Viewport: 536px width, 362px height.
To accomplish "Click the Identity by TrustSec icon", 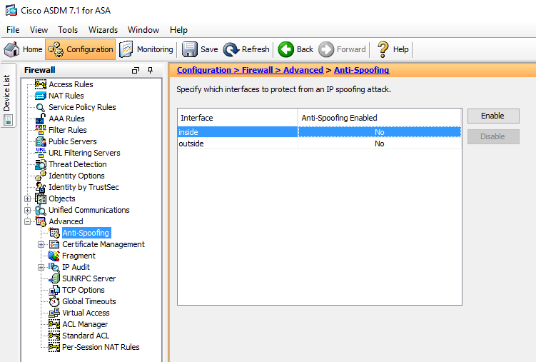I will pyautogui.click(x=41, y=187).
